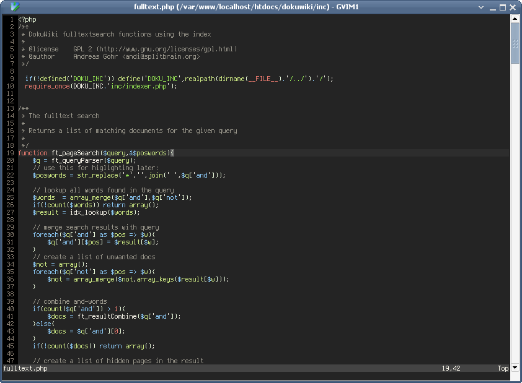Click the fulltext.php title bar text

[x=246, y=7]
